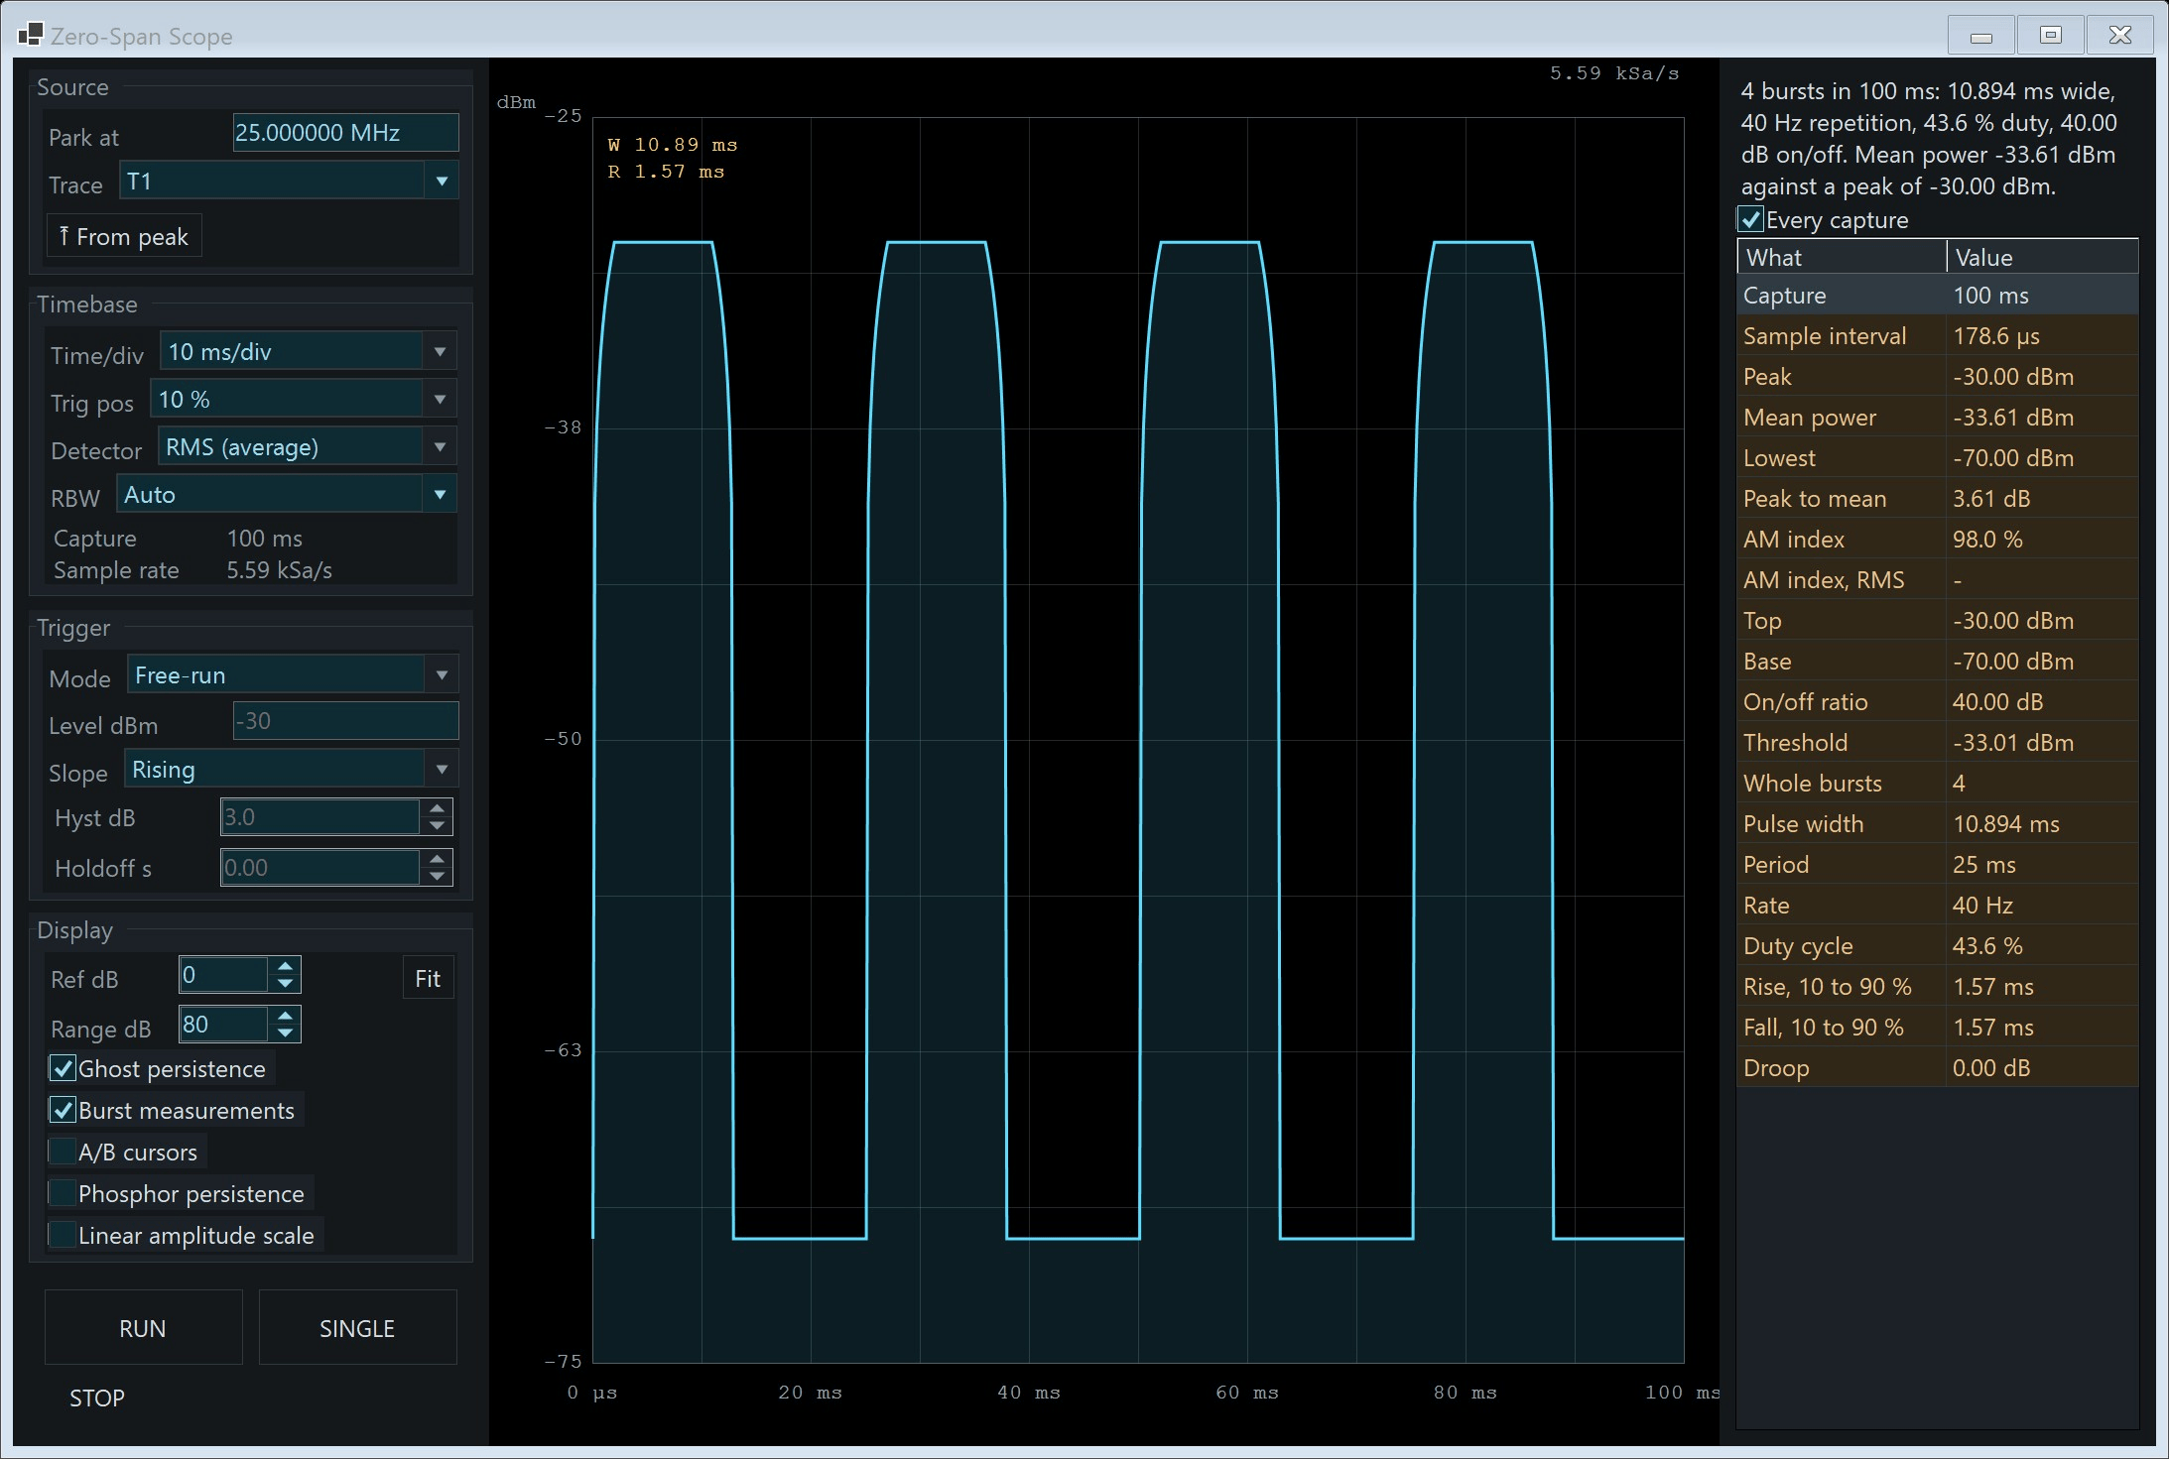Select the Peak to mean row
The width and height of the screenshot is (2169, 1459).
1938,499
